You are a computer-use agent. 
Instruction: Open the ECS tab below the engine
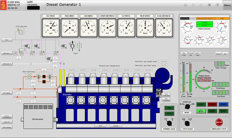[x=100, y=126]
